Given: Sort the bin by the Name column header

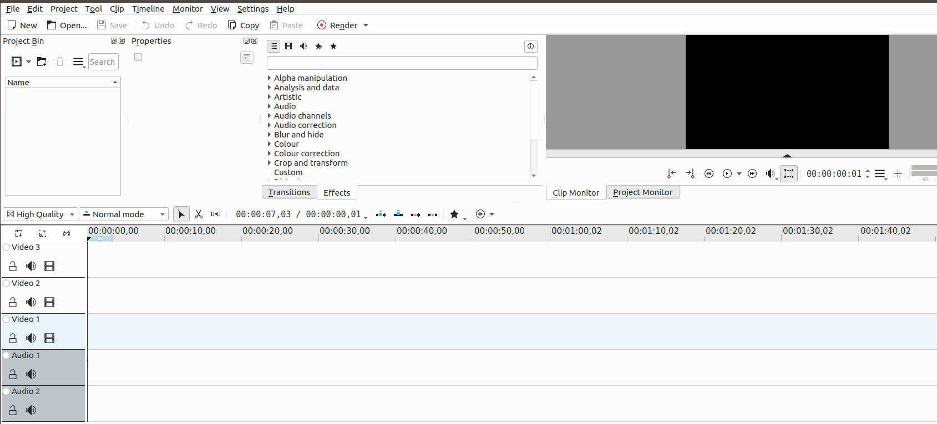Looking at the screenshot, I should point(63,83).
